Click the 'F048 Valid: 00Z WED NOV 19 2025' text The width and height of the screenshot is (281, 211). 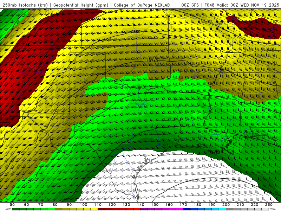(x=242, y=5)
